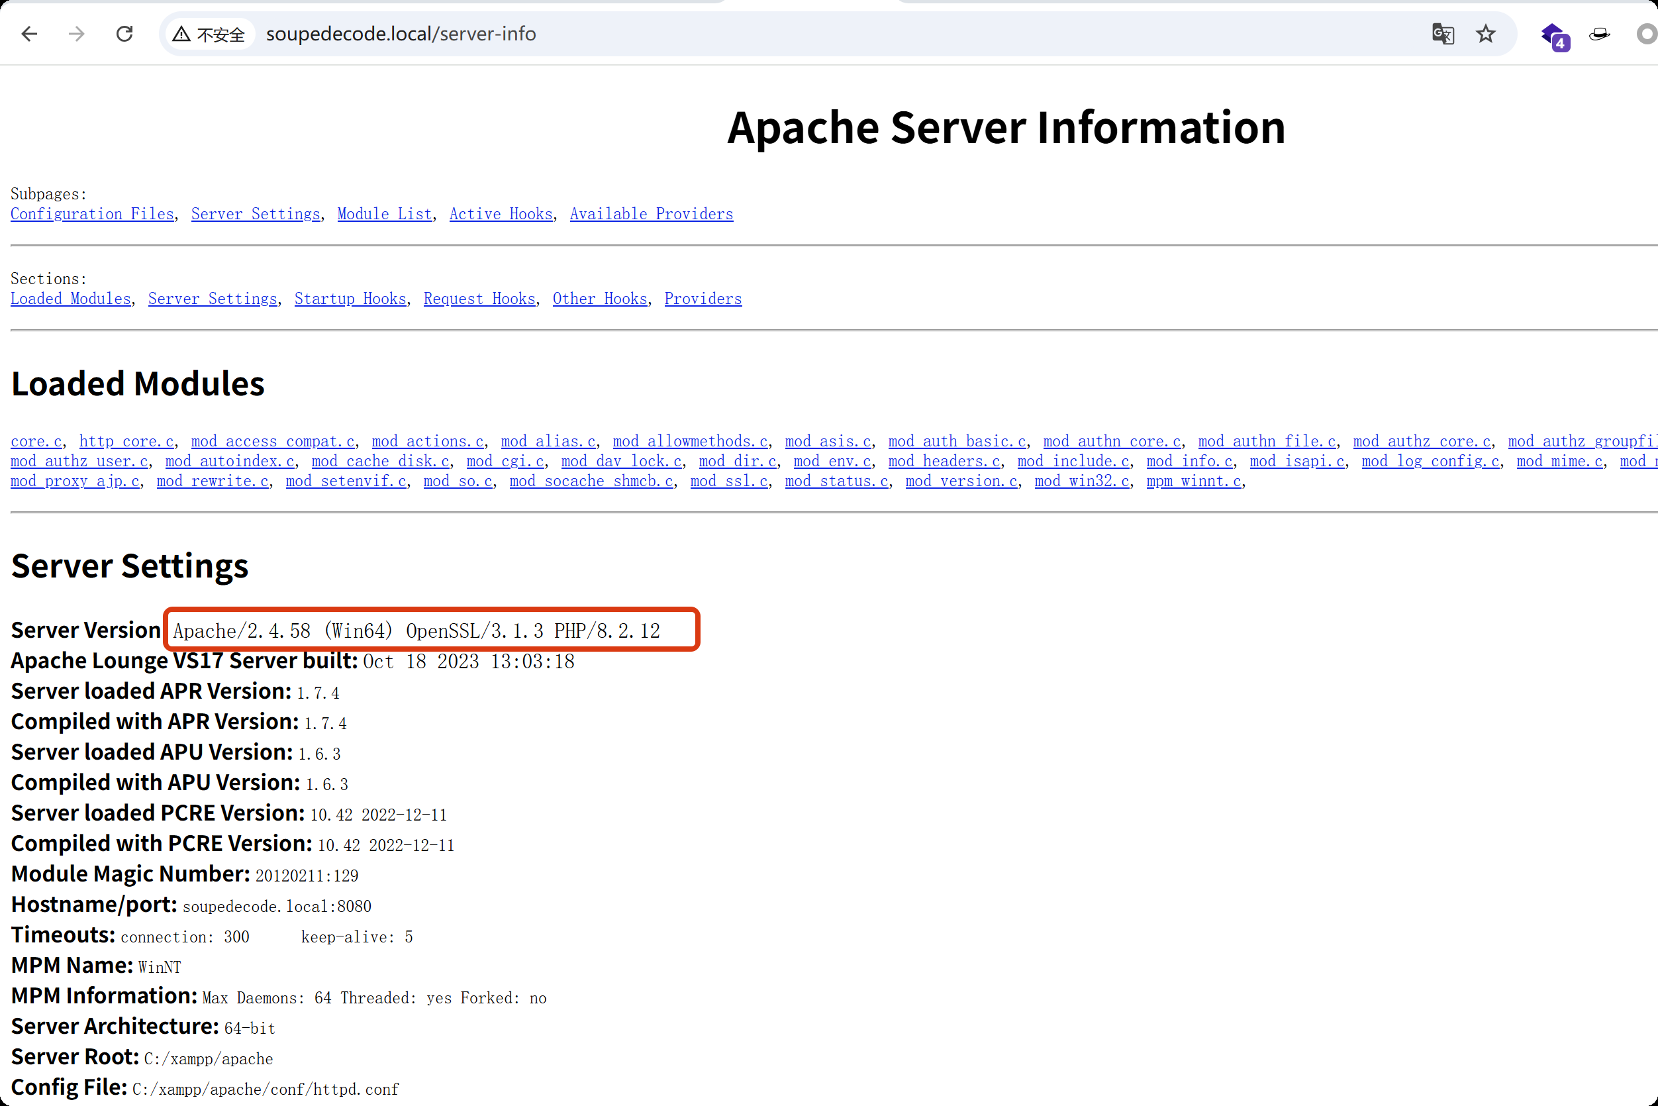
Task: Reload the server-info page
Action: (125, 33)
